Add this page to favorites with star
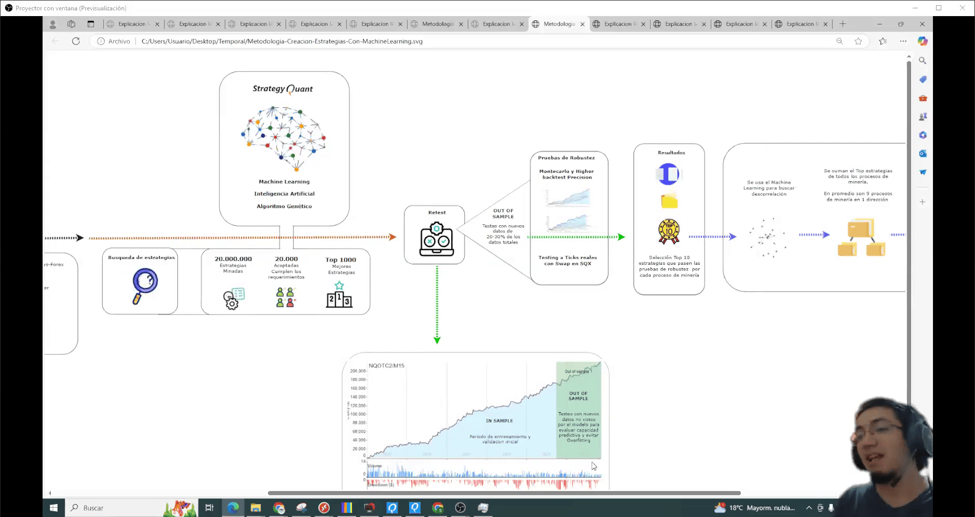 point(858,41)
